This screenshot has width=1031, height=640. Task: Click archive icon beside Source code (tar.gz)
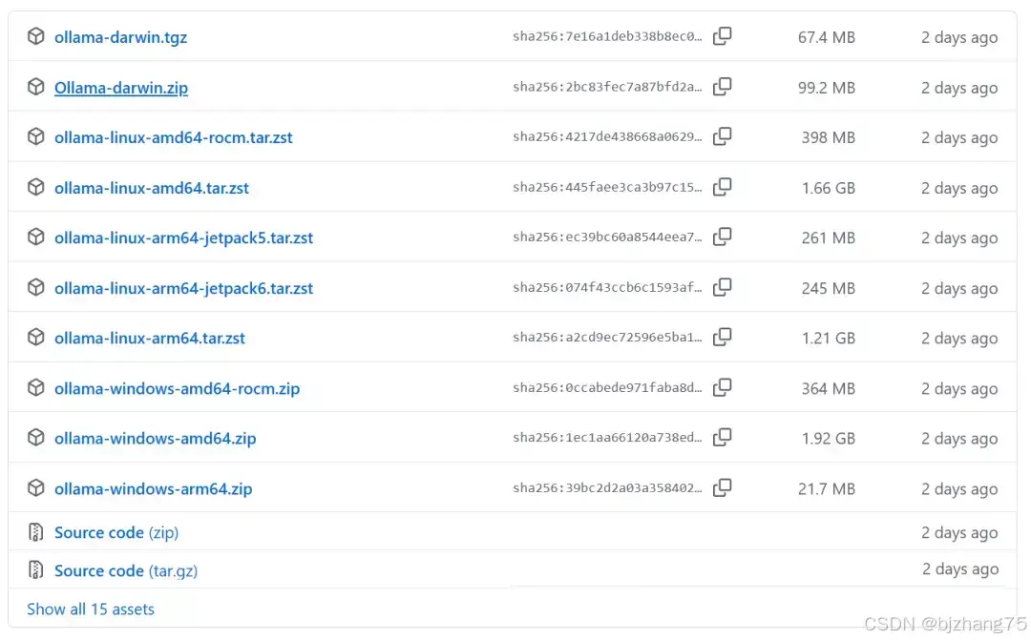(x=36, y=569)
